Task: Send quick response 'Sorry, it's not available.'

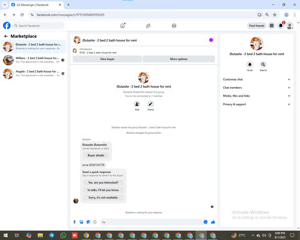Action: pos(103,197)
